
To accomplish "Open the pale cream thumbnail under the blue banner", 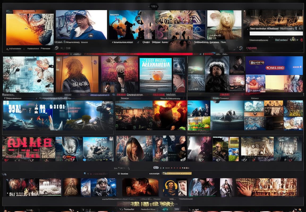I will [275, 83].
